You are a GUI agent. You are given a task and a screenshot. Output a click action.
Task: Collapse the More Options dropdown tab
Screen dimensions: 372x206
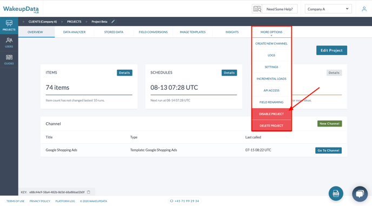click(x=271, y=32)
